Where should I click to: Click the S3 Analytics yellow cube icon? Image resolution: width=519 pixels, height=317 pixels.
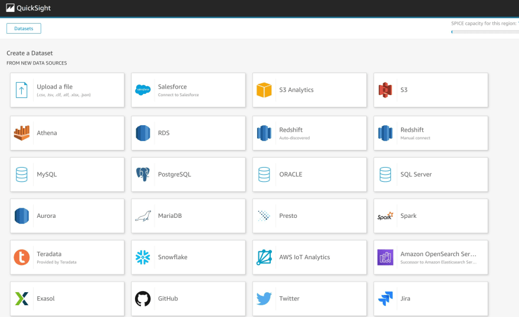pos(264,90)
